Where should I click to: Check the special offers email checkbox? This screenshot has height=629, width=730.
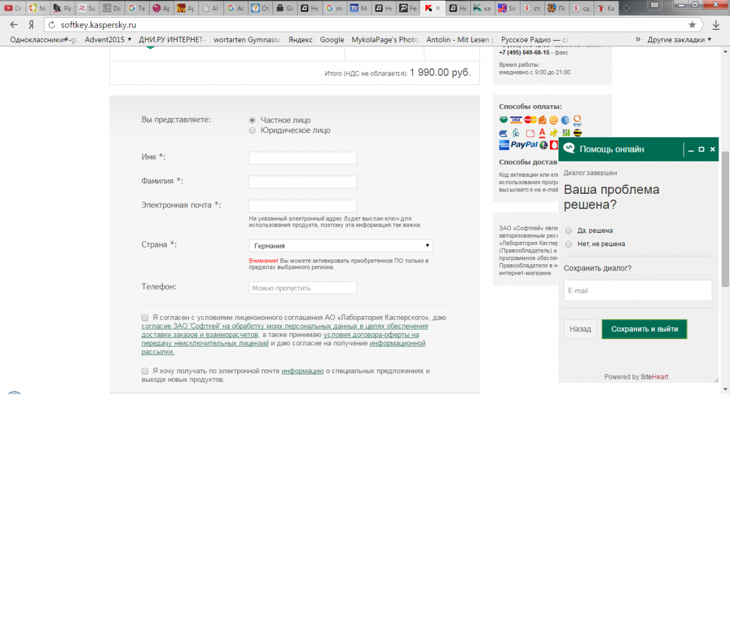coord(145,371)
